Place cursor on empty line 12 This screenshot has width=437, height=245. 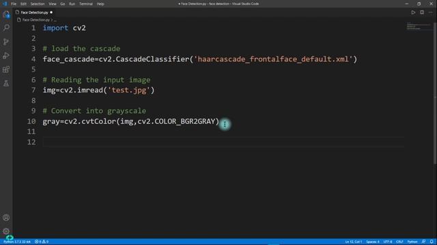(x=223, y=142)
